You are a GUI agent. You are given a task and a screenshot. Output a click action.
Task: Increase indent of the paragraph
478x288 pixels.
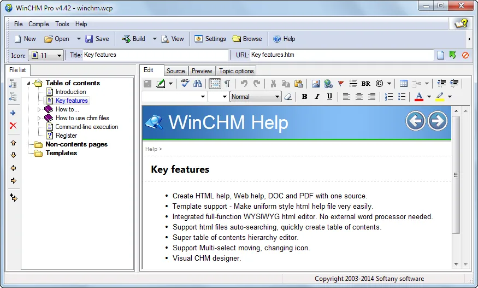click(x=454, y=83)
